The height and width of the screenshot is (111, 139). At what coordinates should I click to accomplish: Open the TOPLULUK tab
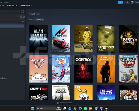12,6
